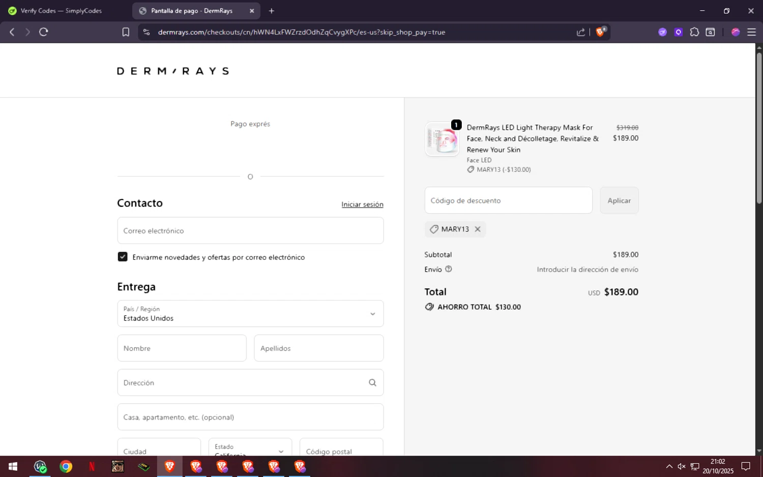Open Chrome from the taskbar
Screen dimensions: 763x477
pos(66,466)
